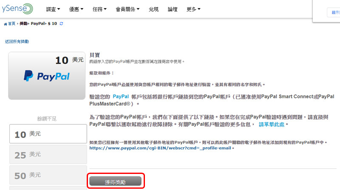The width and height of the screenshot is (340, 190).
Task: Click the $ 10 breadcrumb text
Action: coord(52,24)
